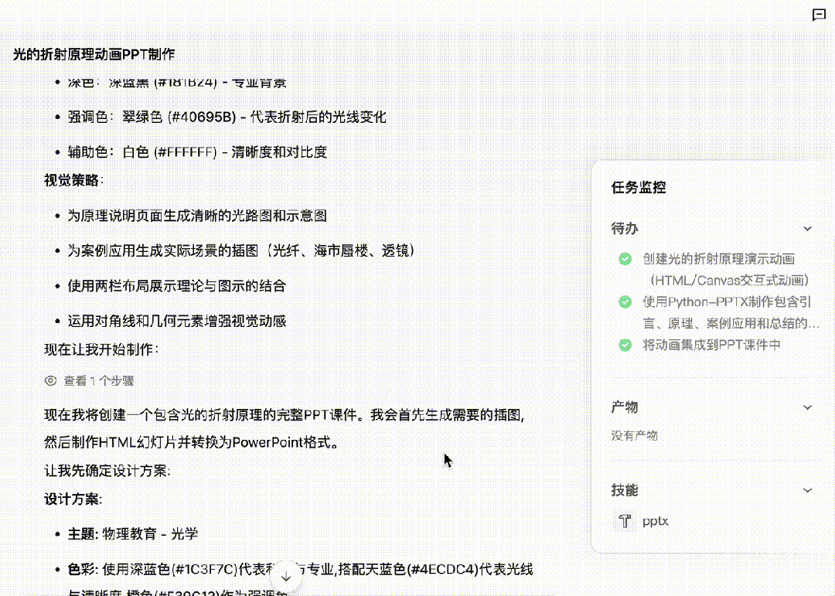Collapse the 技能 section chevron
835x596 pixels.
point(807,490)
